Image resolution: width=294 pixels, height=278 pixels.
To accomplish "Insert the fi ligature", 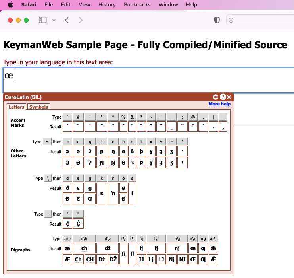I will pyautogui.click(x=123, y=254).
